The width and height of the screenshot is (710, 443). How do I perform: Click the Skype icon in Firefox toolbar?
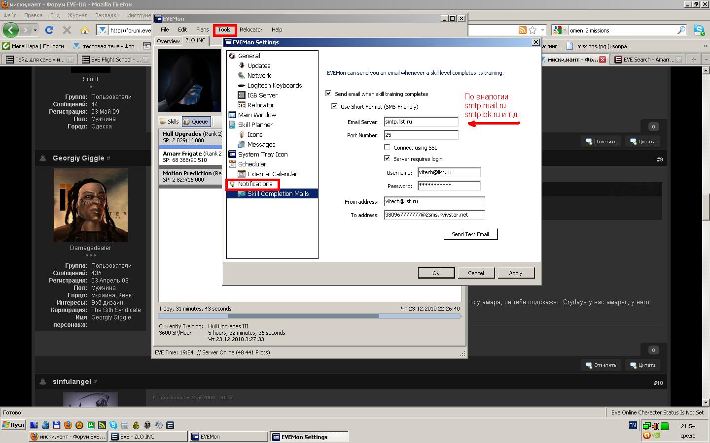click(699, 30)
